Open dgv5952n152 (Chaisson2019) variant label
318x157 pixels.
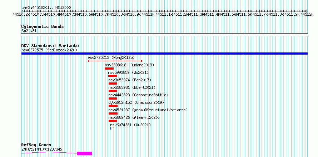(x=136, y=102)
